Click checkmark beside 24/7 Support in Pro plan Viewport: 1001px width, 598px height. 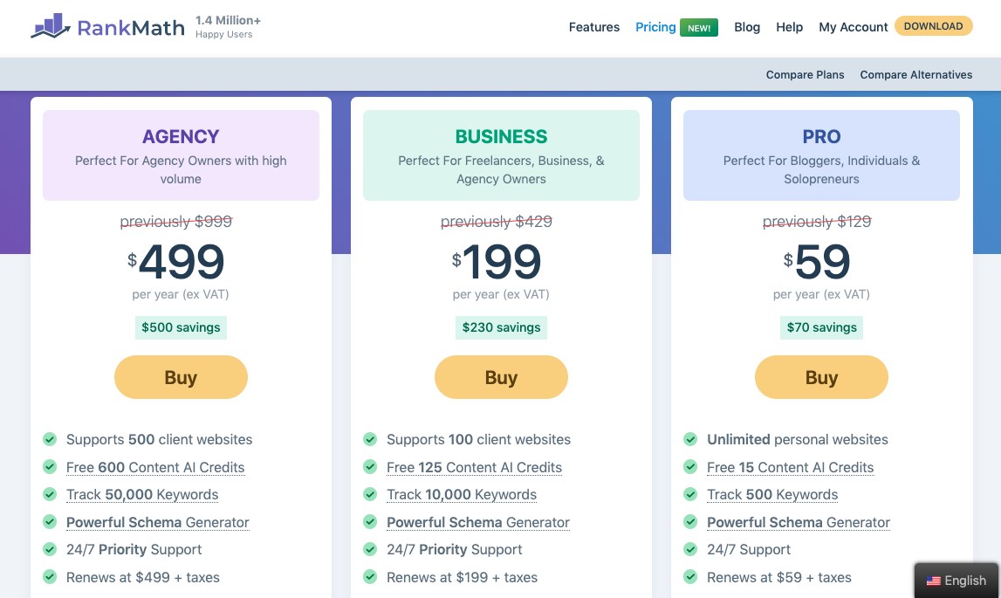pyautogui.click(x=690, y=549)
